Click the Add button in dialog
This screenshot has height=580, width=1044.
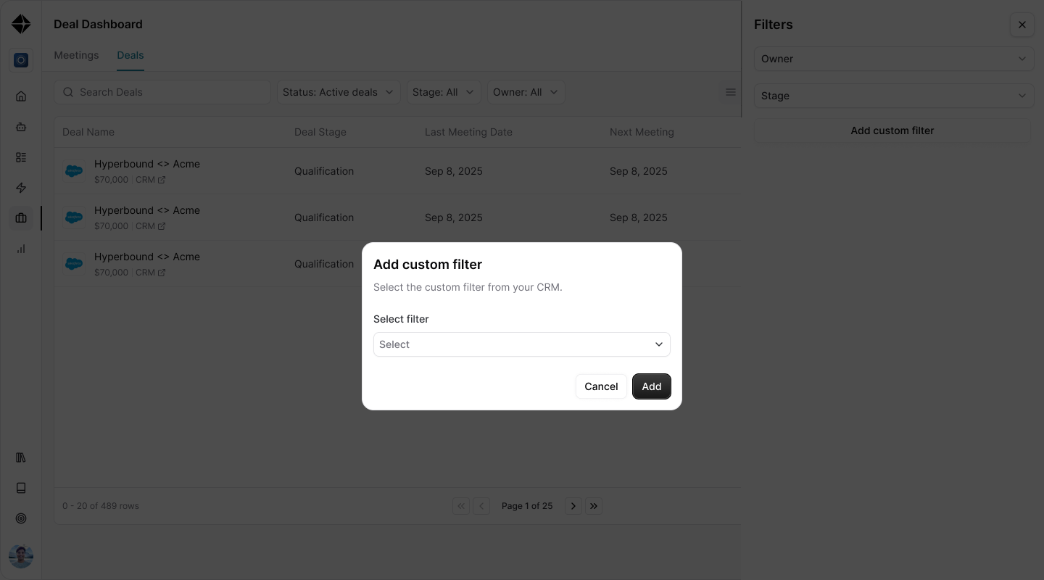[652, 386]
